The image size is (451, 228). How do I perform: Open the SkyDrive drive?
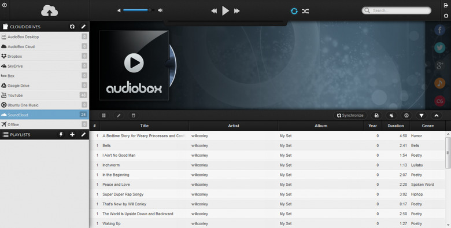tap(45, 66)
